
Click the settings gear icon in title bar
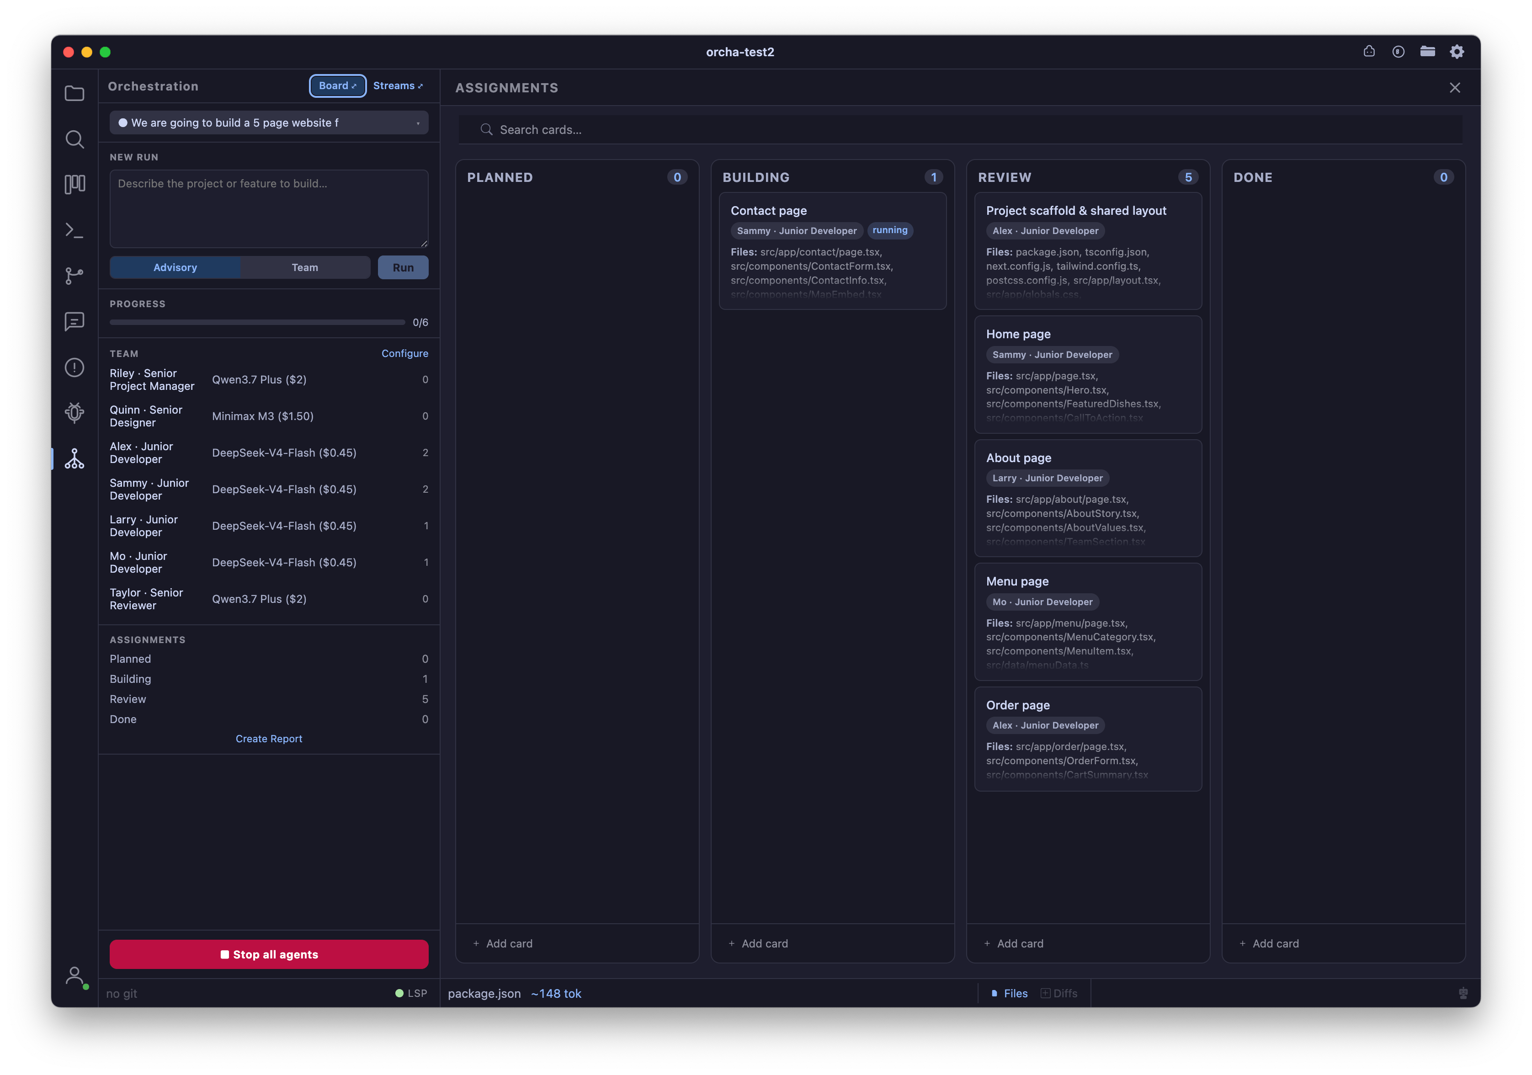1457,51
